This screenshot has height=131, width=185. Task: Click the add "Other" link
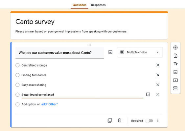click(49, 104)
